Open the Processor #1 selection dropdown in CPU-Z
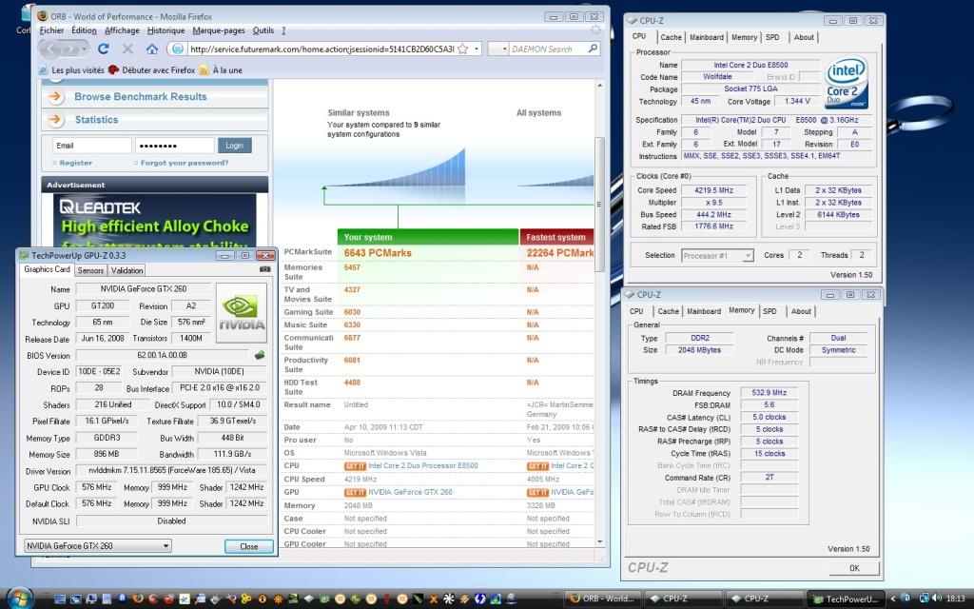This screenshot has height=609, width=974. pos(748,255)
